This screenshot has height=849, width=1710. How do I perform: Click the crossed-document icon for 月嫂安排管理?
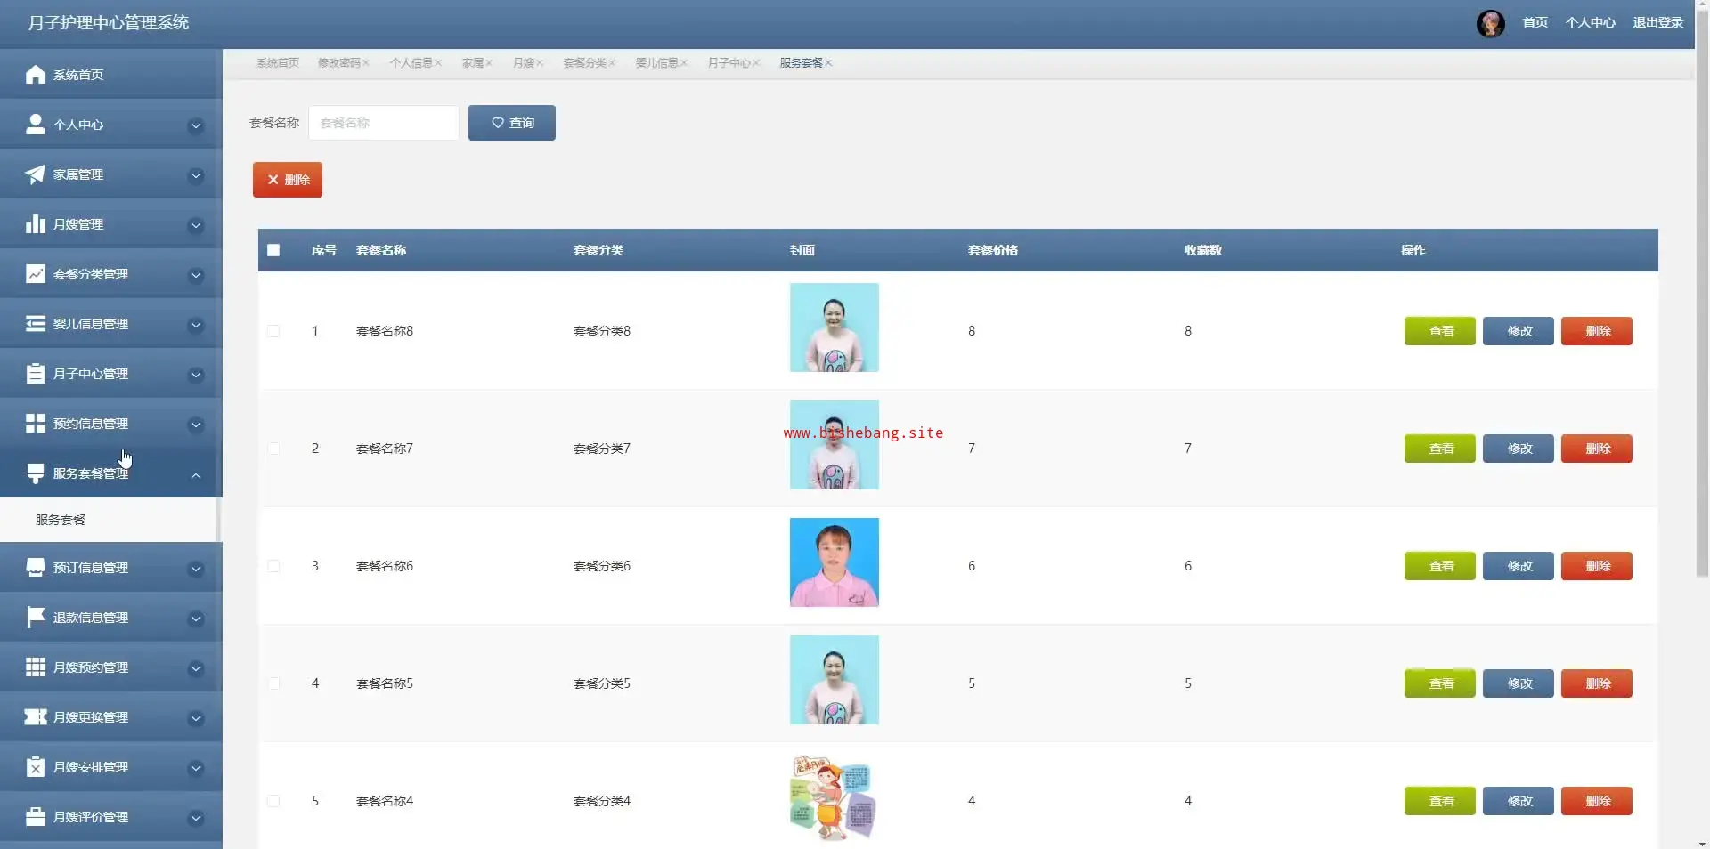pyautogui.click(x=36, y=767)
